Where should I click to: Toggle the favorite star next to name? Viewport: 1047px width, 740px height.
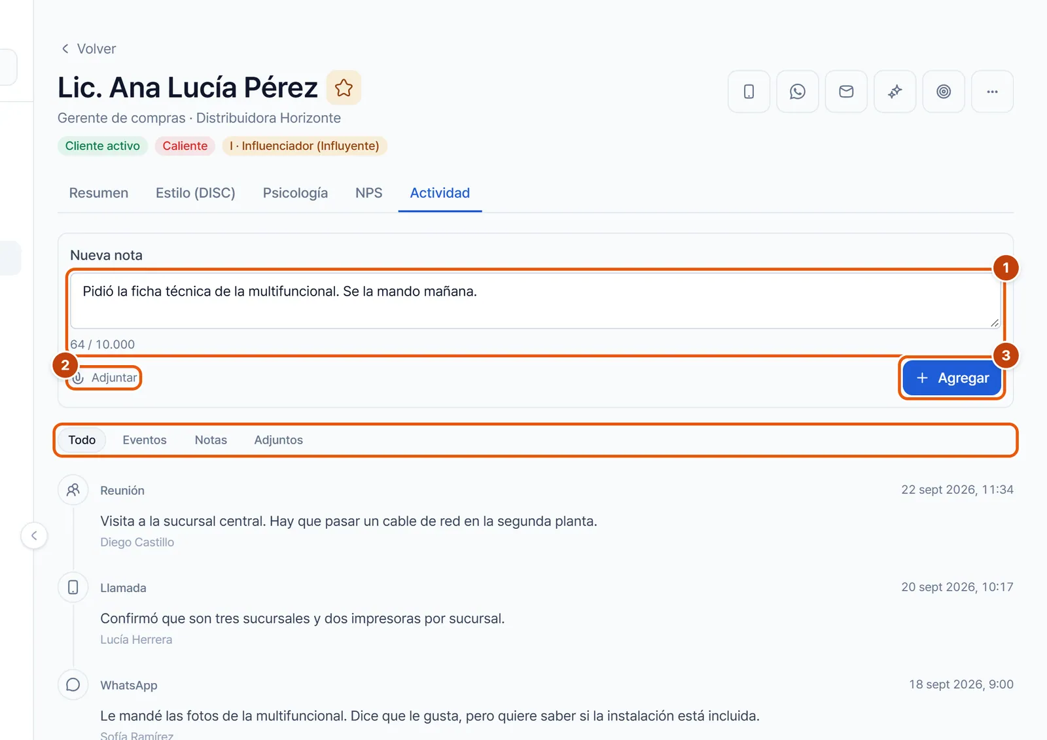point(344,88)
